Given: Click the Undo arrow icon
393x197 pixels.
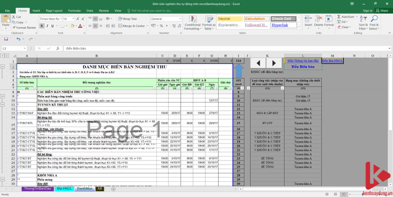Looking at the screenshot, I should 18,39.
